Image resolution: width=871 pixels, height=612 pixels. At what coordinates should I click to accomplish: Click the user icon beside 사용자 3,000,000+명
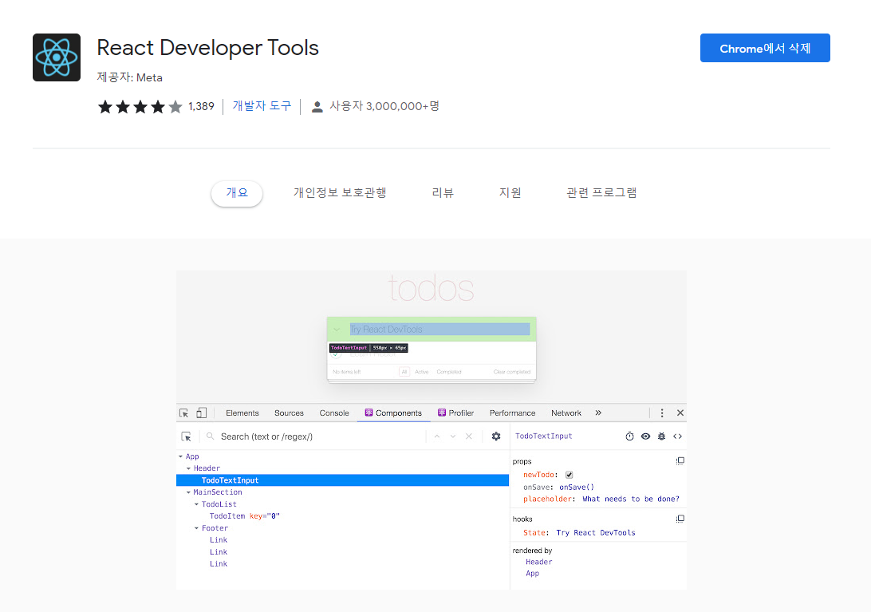[x=317, y=107]
